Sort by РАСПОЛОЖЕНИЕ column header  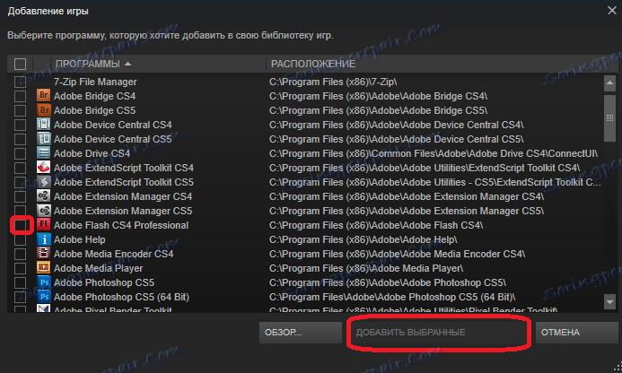[313, 64]
